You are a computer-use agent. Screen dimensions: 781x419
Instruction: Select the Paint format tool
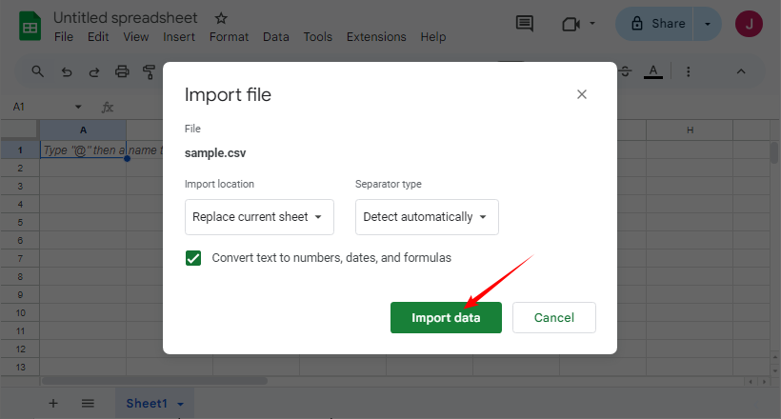pos(149,72)
